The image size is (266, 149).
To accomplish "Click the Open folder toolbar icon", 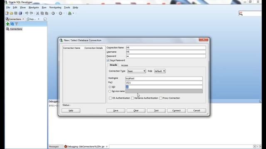I will tap(11, 13).
